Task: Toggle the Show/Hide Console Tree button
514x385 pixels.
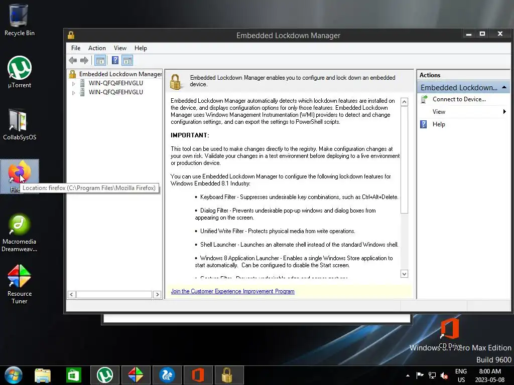Action: (100, 60)
